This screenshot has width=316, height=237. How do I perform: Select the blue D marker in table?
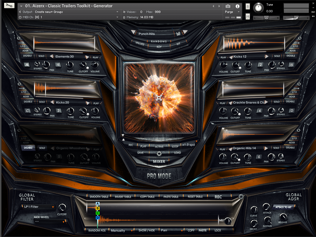(x=98, y=218)
